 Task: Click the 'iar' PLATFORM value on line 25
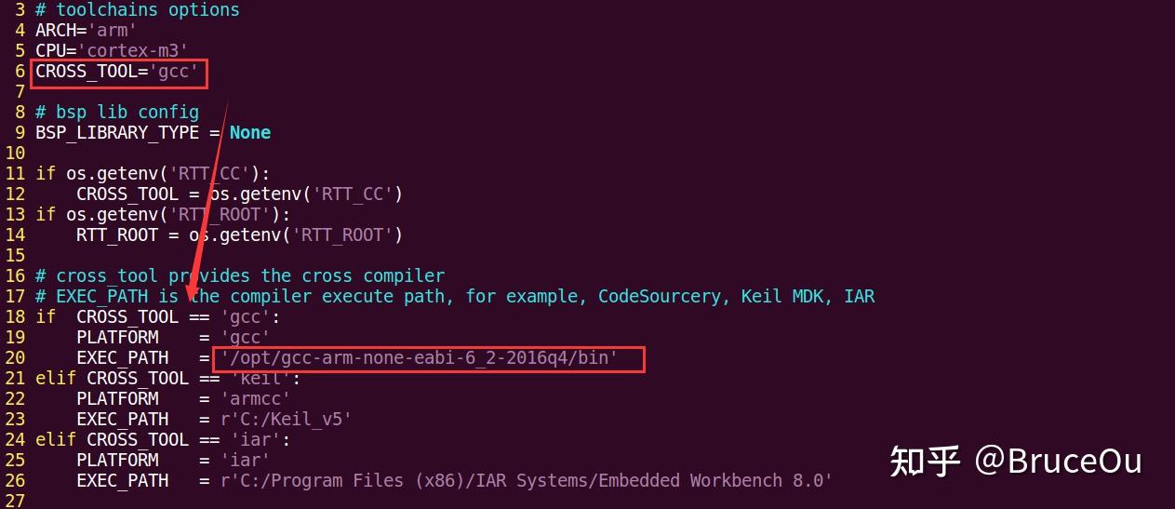coord(245,460)
